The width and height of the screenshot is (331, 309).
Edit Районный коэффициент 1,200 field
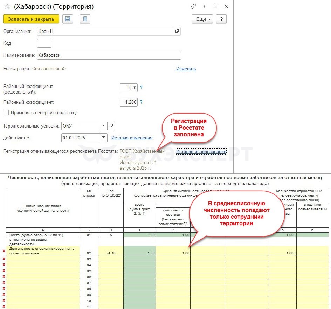(129, 102)
